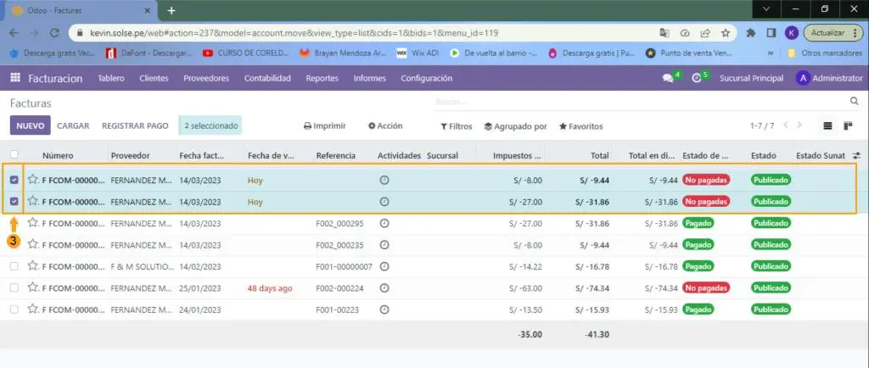This screenshot has height=368, width=869.
Task: Expand the Filtros dropdown
Action: pos(456,126)
